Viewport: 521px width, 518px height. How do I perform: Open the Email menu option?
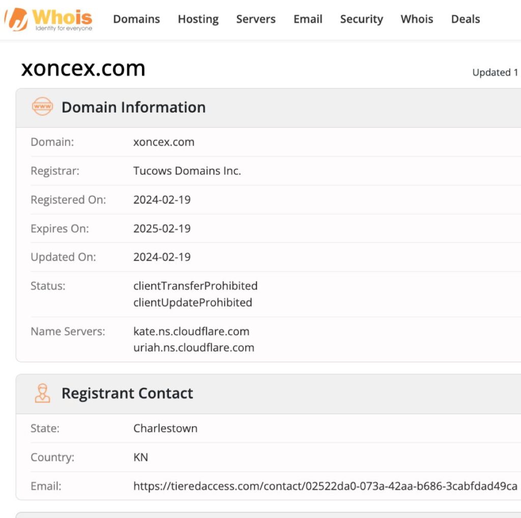click(307, 19)
